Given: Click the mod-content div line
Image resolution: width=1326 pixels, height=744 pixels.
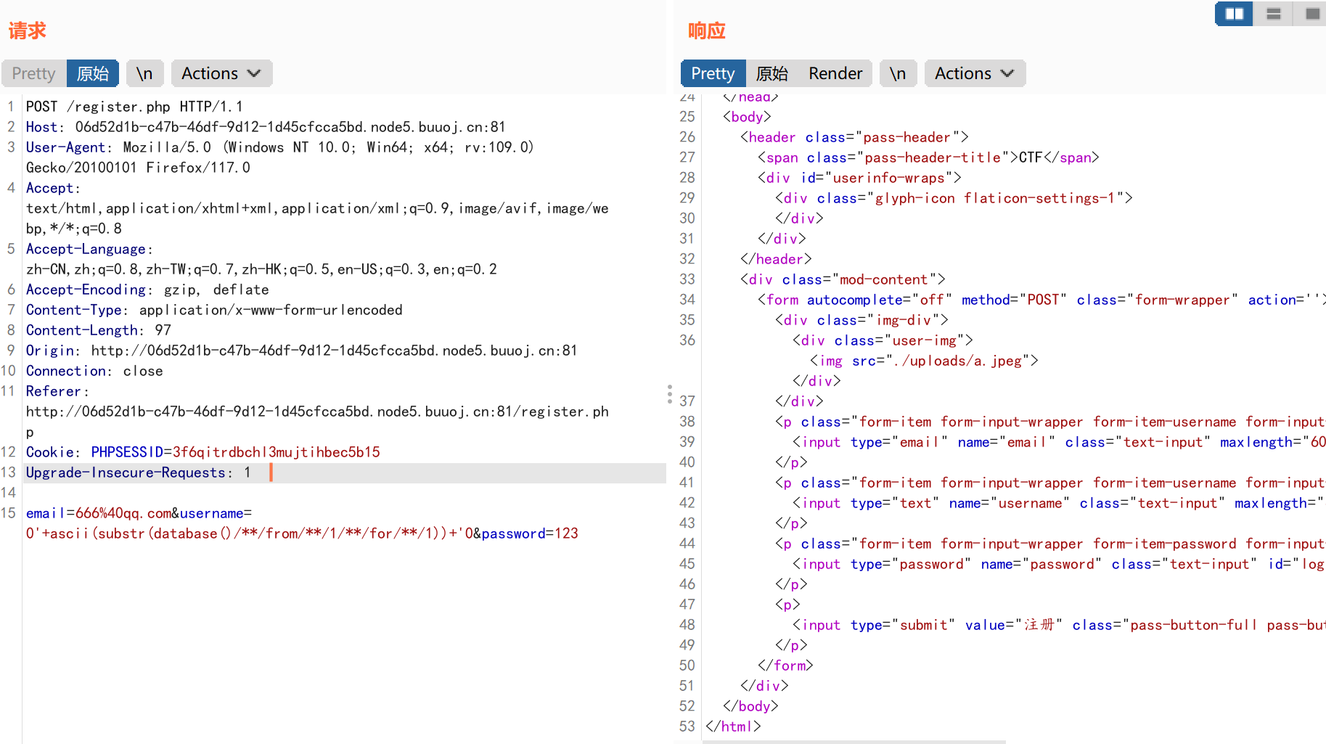Looking at the screenshot, I should (843, 279).
